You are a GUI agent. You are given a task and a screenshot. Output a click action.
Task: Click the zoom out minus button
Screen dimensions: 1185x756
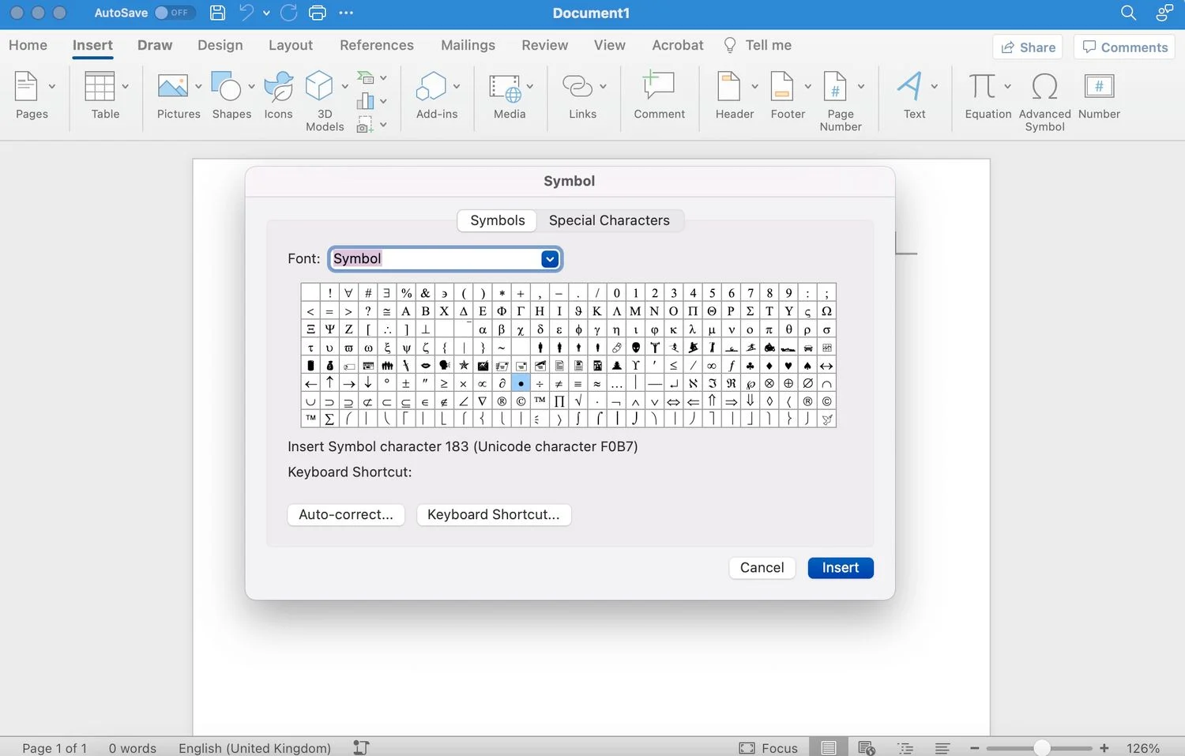tap(975, 748)
